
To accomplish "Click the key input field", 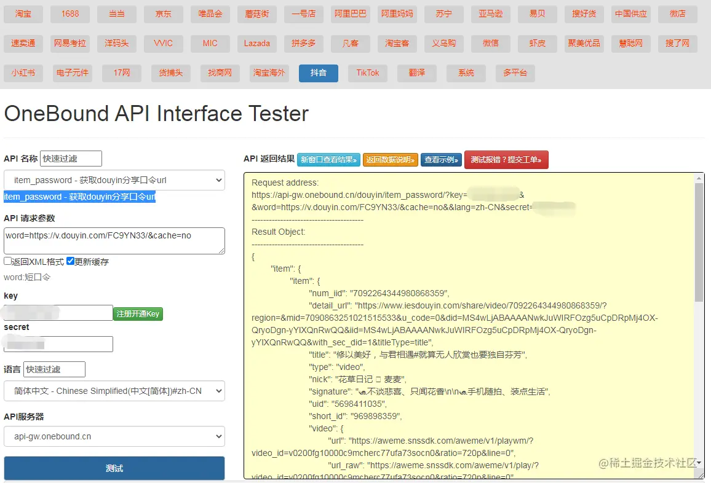I will click(58, 313).
